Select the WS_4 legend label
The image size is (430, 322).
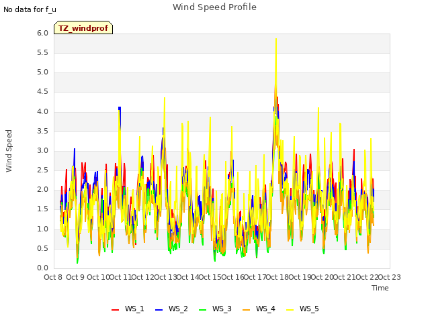(x=265, y=309)
